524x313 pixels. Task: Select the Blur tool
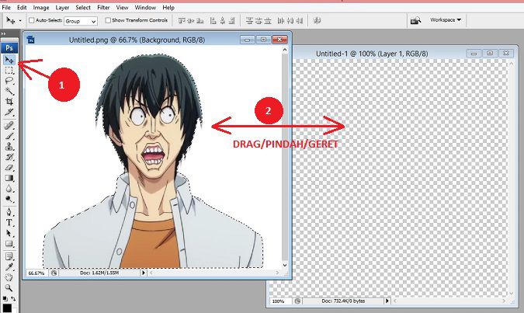pos(9,189)
